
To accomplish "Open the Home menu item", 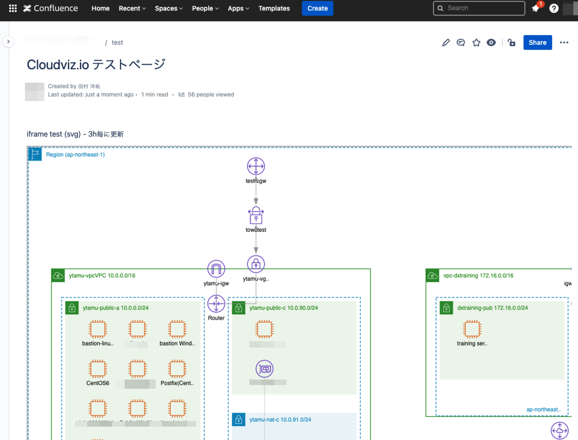I will pos(101,8).
